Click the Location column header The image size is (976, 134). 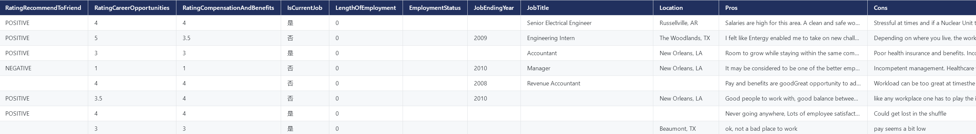(x=671, y=8)
